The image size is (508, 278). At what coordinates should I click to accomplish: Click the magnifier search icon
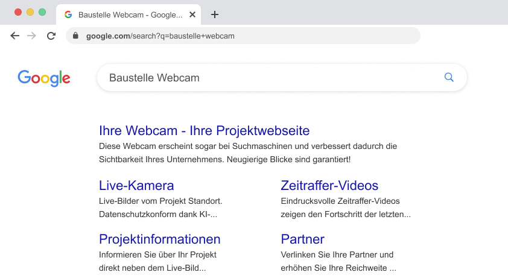(449, 77)
